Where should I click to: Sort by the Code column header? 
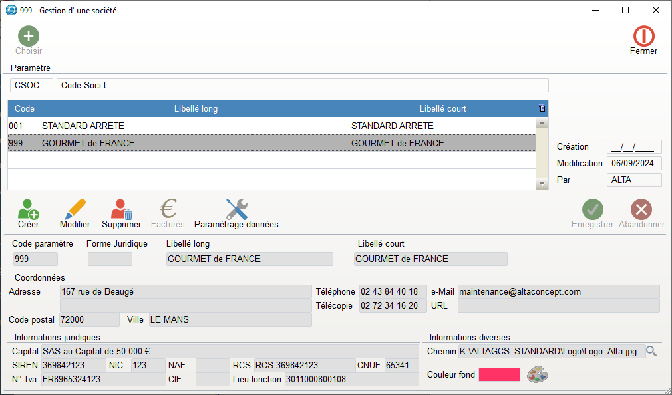coord(25,108)
